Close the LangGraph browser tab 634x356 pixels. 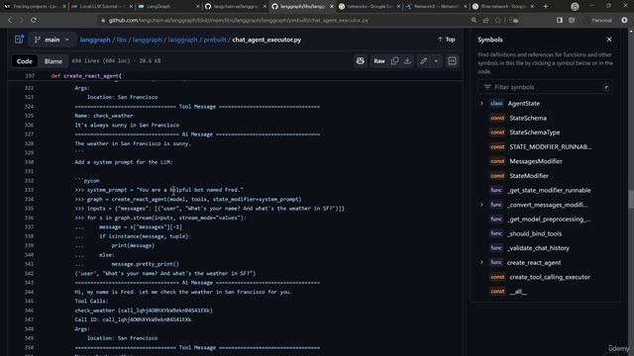tap(197, 7)
